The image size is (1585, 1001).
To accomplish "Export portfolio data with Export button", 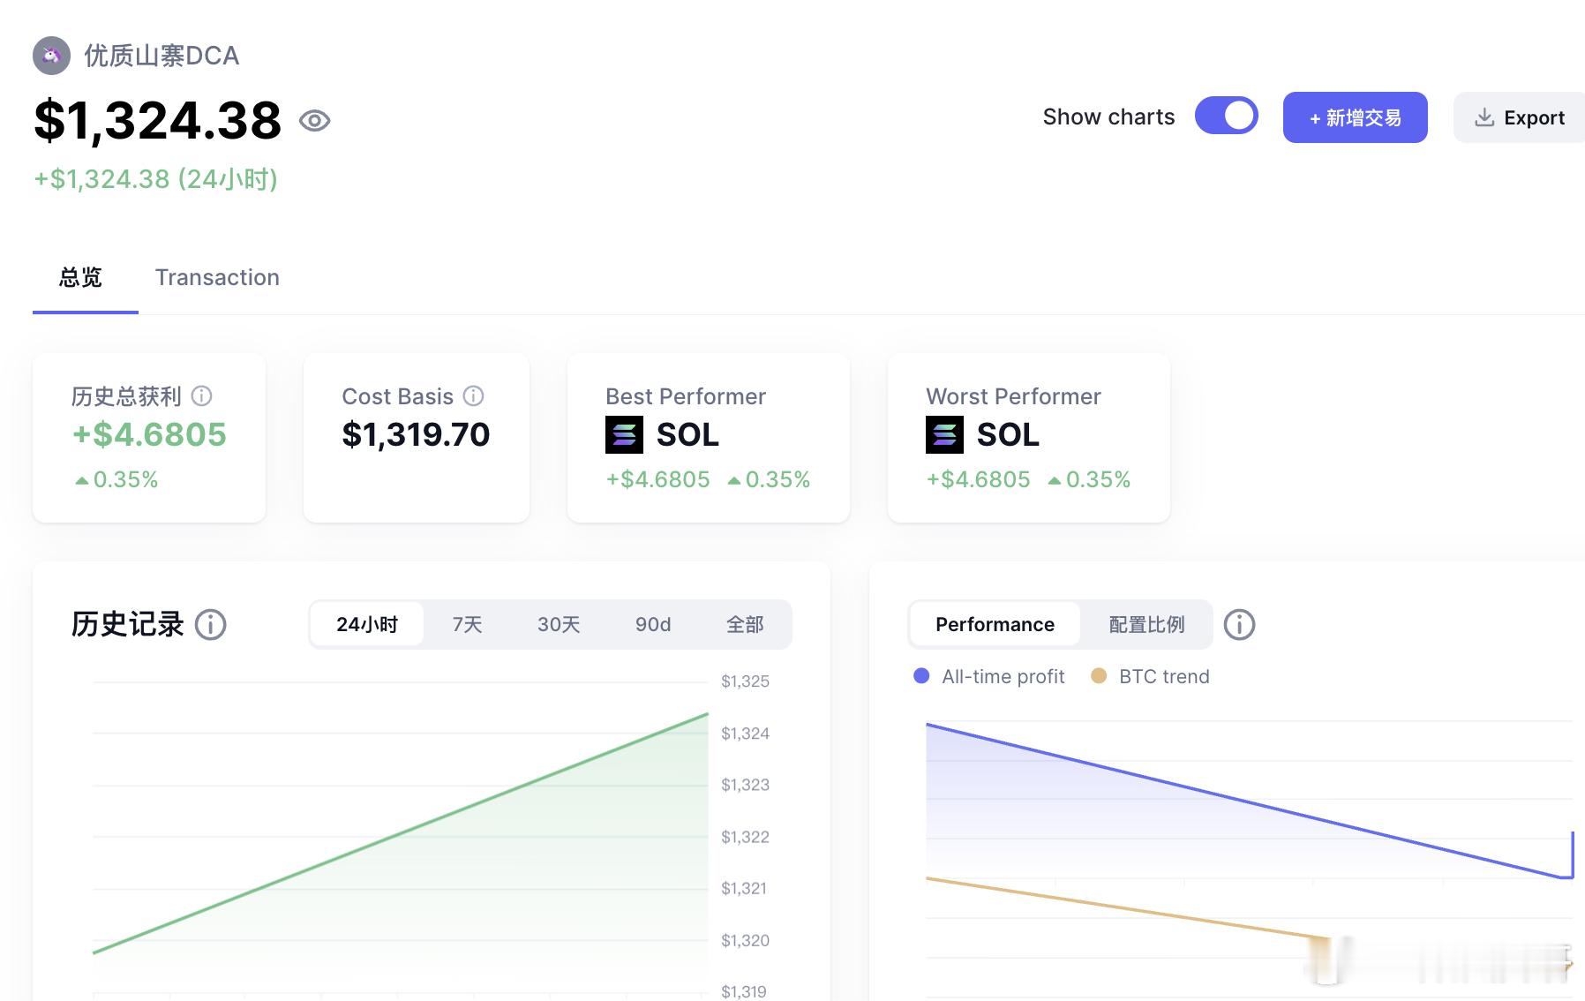I will 1520,117.
